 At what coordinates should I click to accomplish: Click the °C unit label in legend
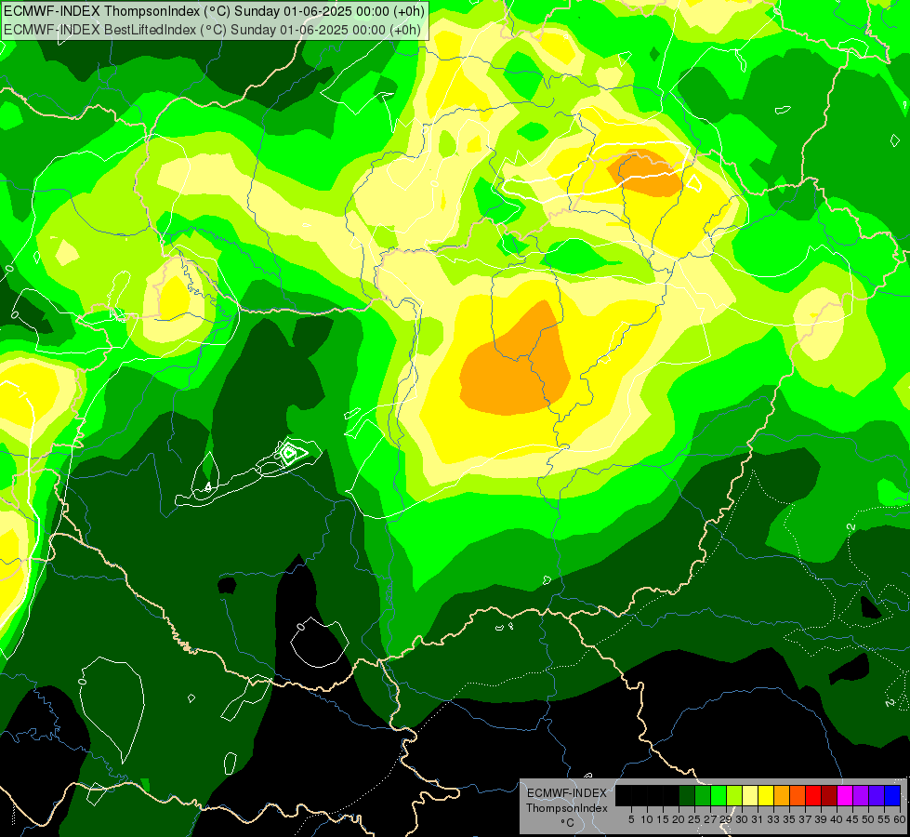(x=568, y=822)
